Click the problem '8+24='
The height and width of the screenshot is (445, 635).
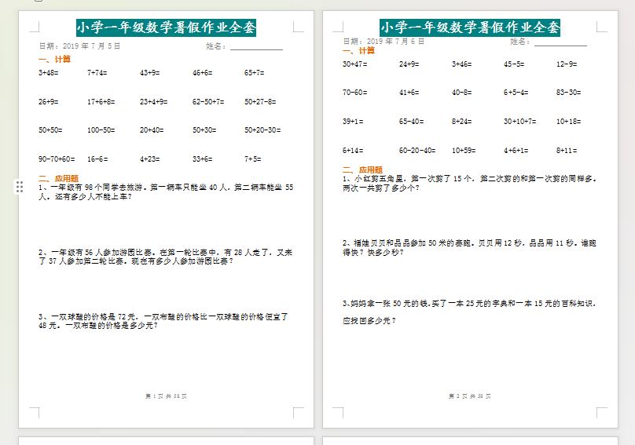pyautogui.click(x=461, y=122)
